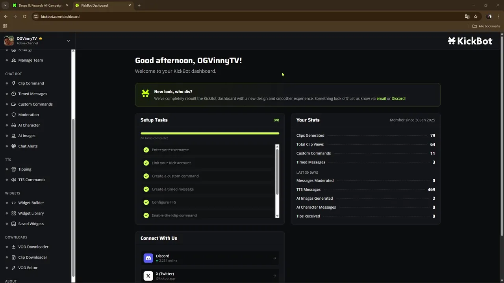
Task: Click the email link in banner
Action: [381, 99]
